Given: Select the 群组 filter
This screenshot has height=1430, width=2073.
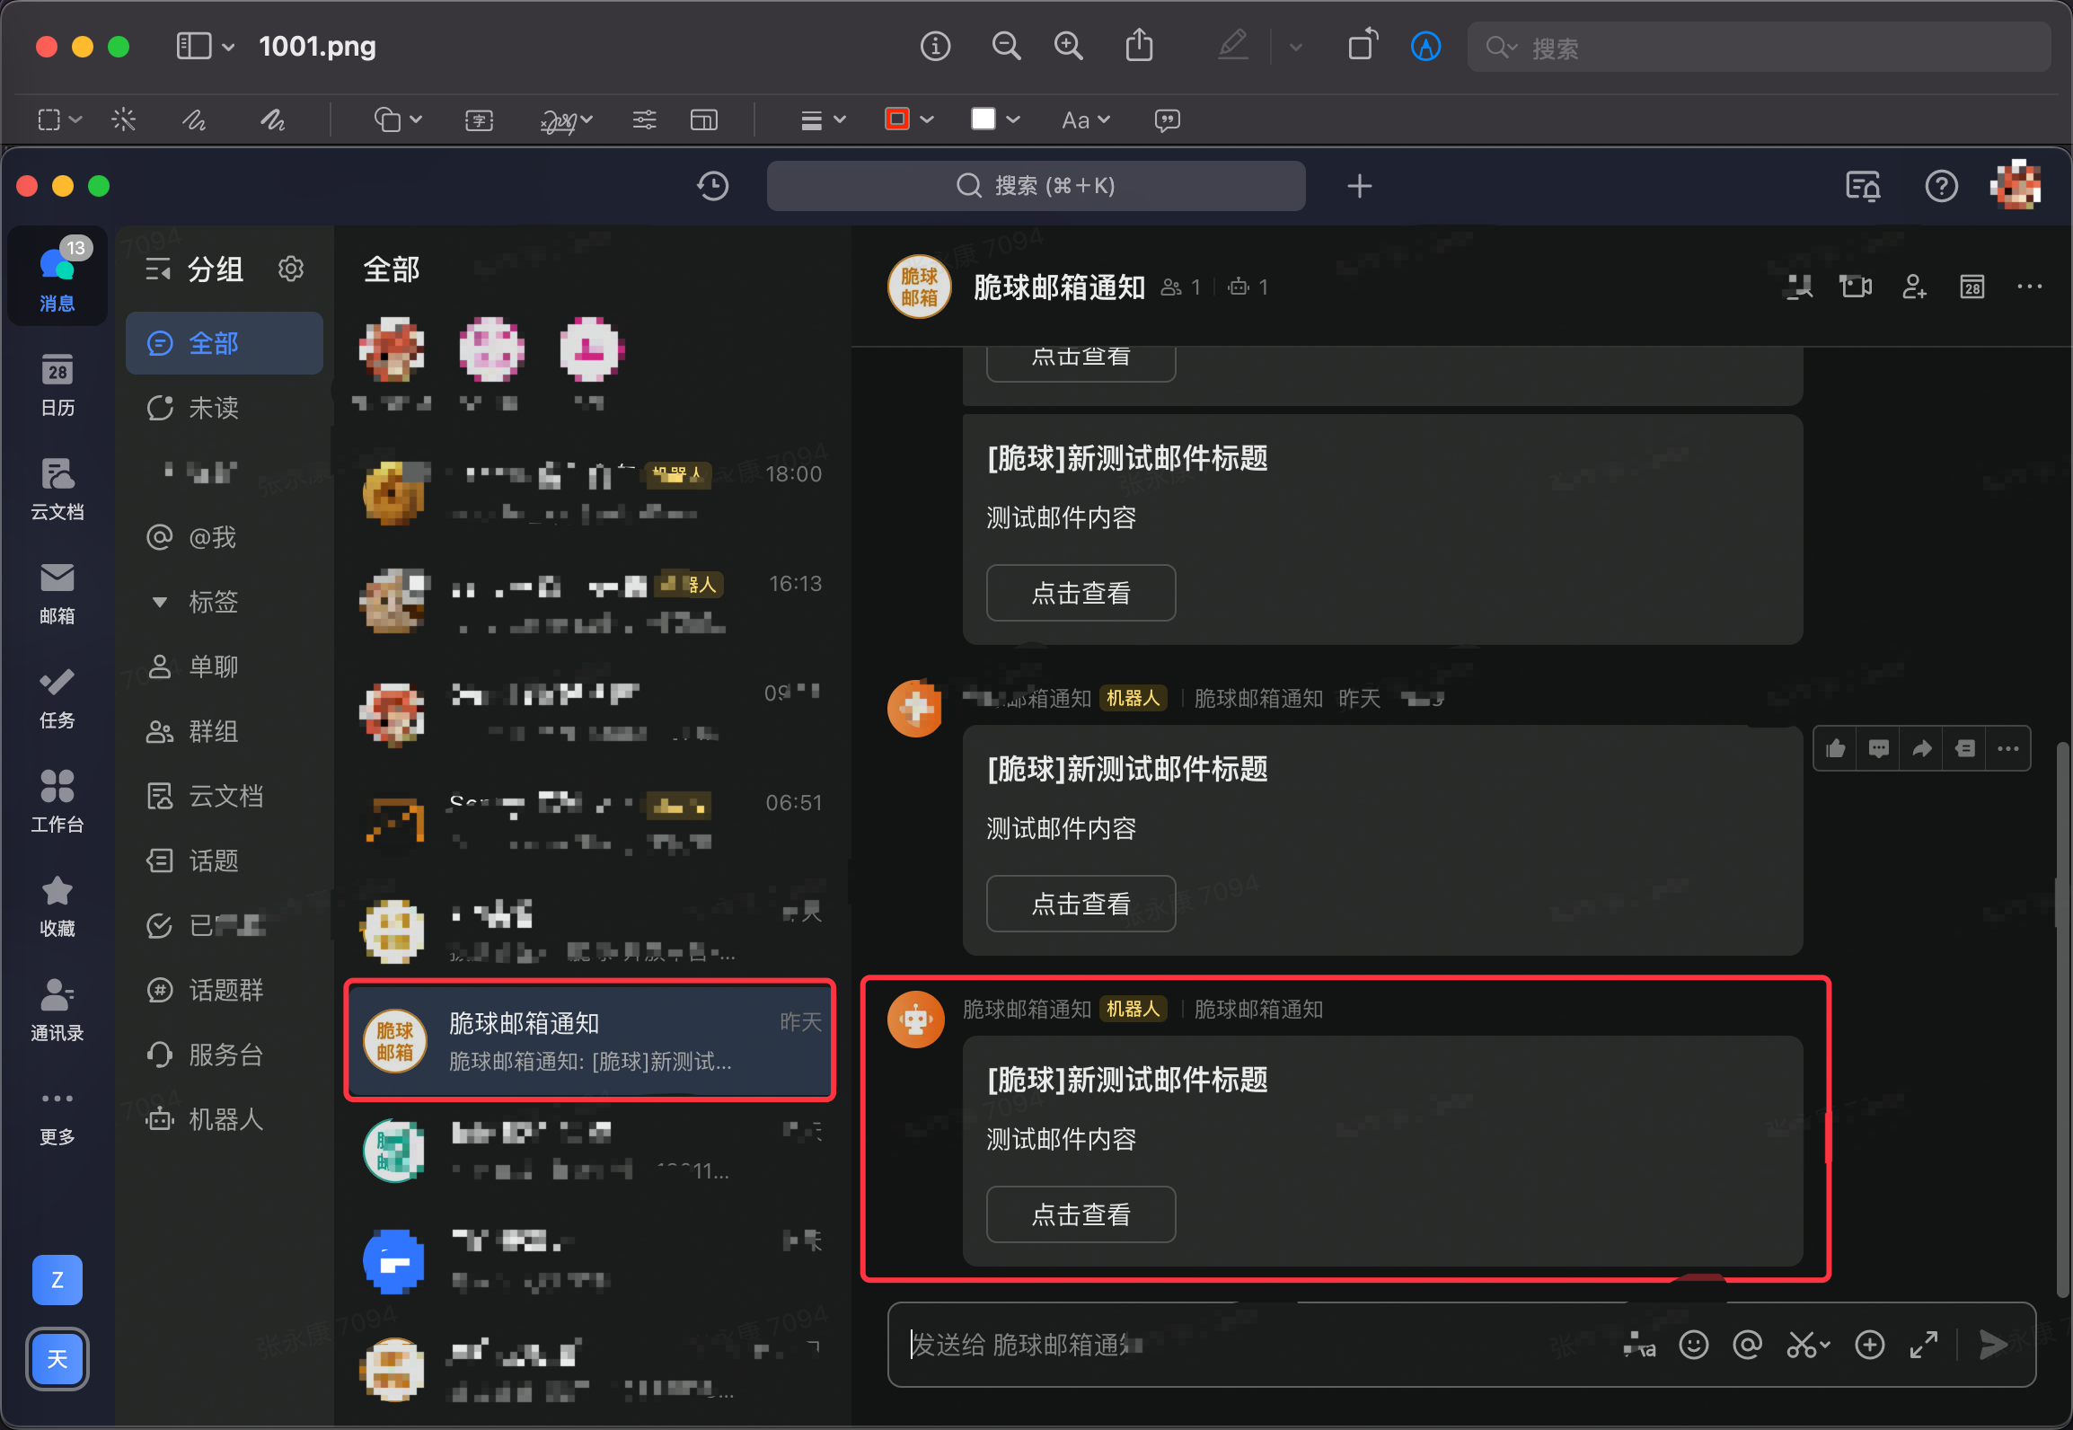Looking at the screenshot, I should 225,731.
